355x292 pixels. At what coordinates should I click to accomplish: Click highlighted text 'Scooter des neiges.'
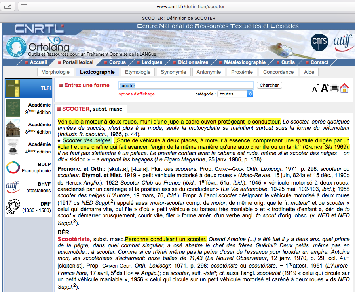[87, 140]
